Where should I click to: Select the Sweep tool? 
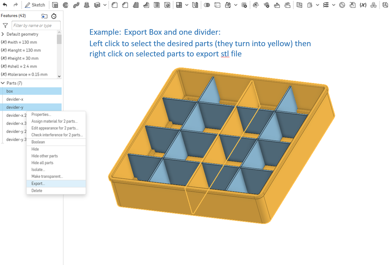tap(76, 5)
